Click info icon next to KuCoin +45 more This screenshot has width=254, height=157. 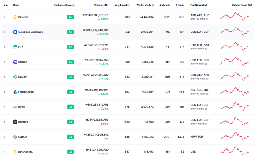207,79
